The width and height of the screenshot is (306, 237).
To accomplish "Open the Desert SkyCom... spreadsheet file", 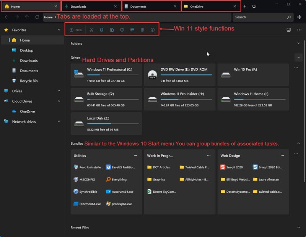I will (161, 192).
